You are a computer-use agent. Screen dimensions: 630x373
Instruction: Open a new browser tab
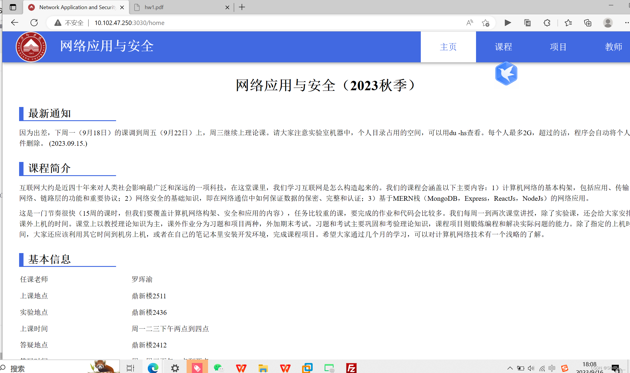tap(242, 7)
